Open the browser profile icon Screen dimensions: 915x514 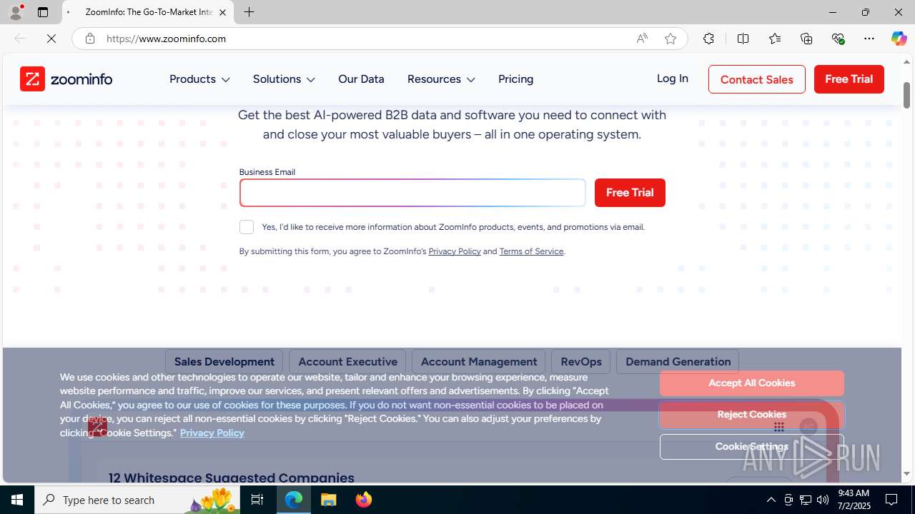click(16, 12)
